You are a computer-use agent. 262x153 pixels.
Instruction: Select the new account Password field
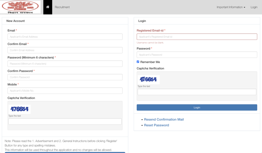pos(65,64)
